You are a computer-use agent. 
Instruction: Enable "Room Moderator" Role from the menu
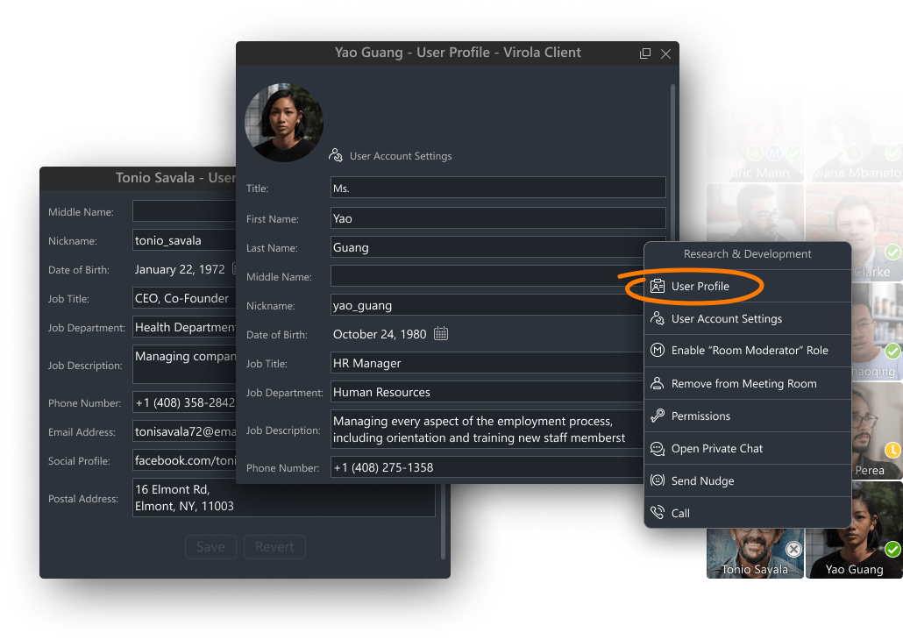(x=747, y=351)
